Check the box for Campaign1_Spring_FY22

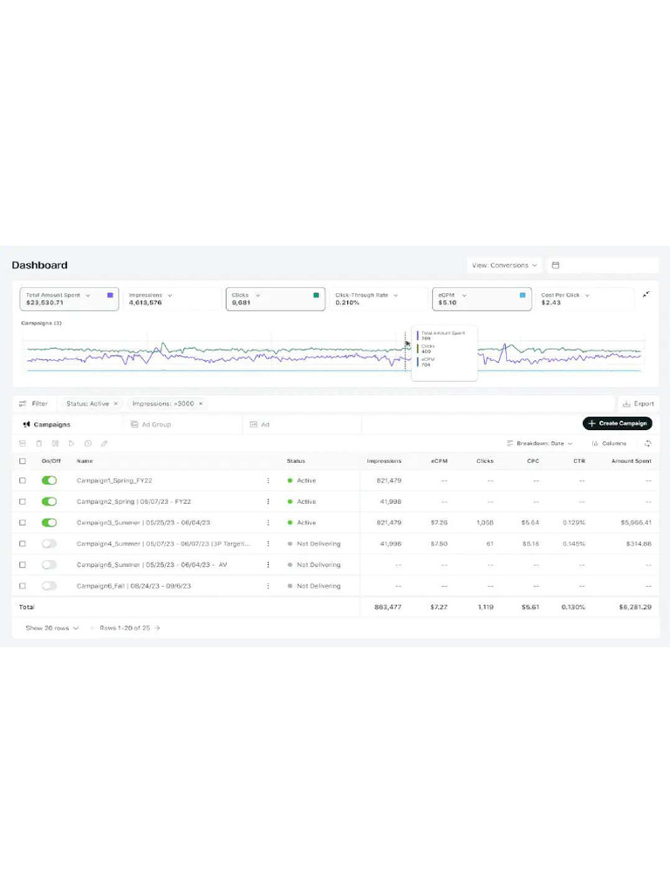23,481
